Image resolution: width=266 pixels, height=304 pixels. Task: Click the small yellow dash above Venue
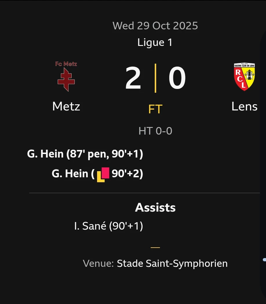click(x=155, y=248)
